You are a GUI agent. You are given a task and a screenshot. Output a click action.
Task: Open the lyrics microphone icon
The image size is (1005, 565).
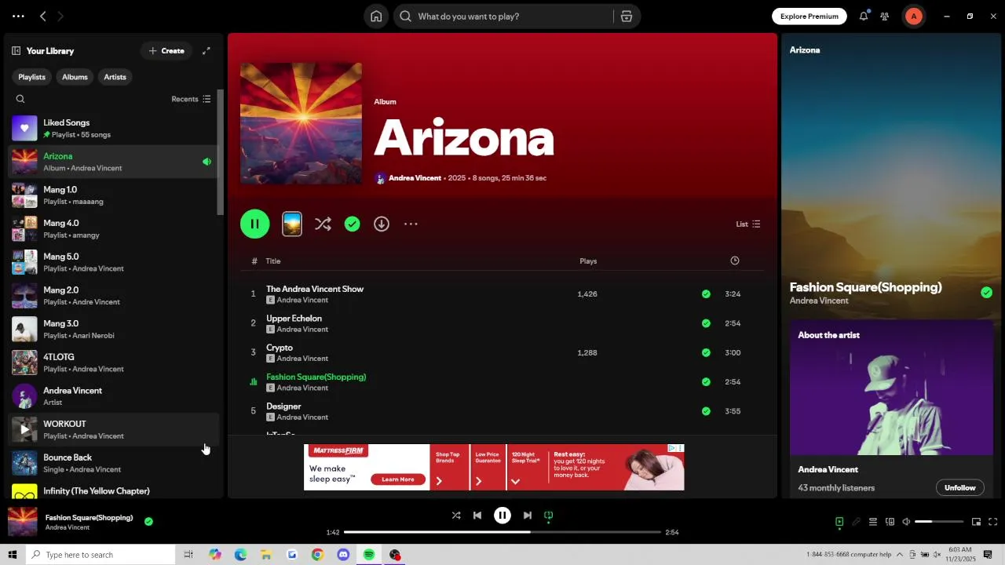click(856, 522)
